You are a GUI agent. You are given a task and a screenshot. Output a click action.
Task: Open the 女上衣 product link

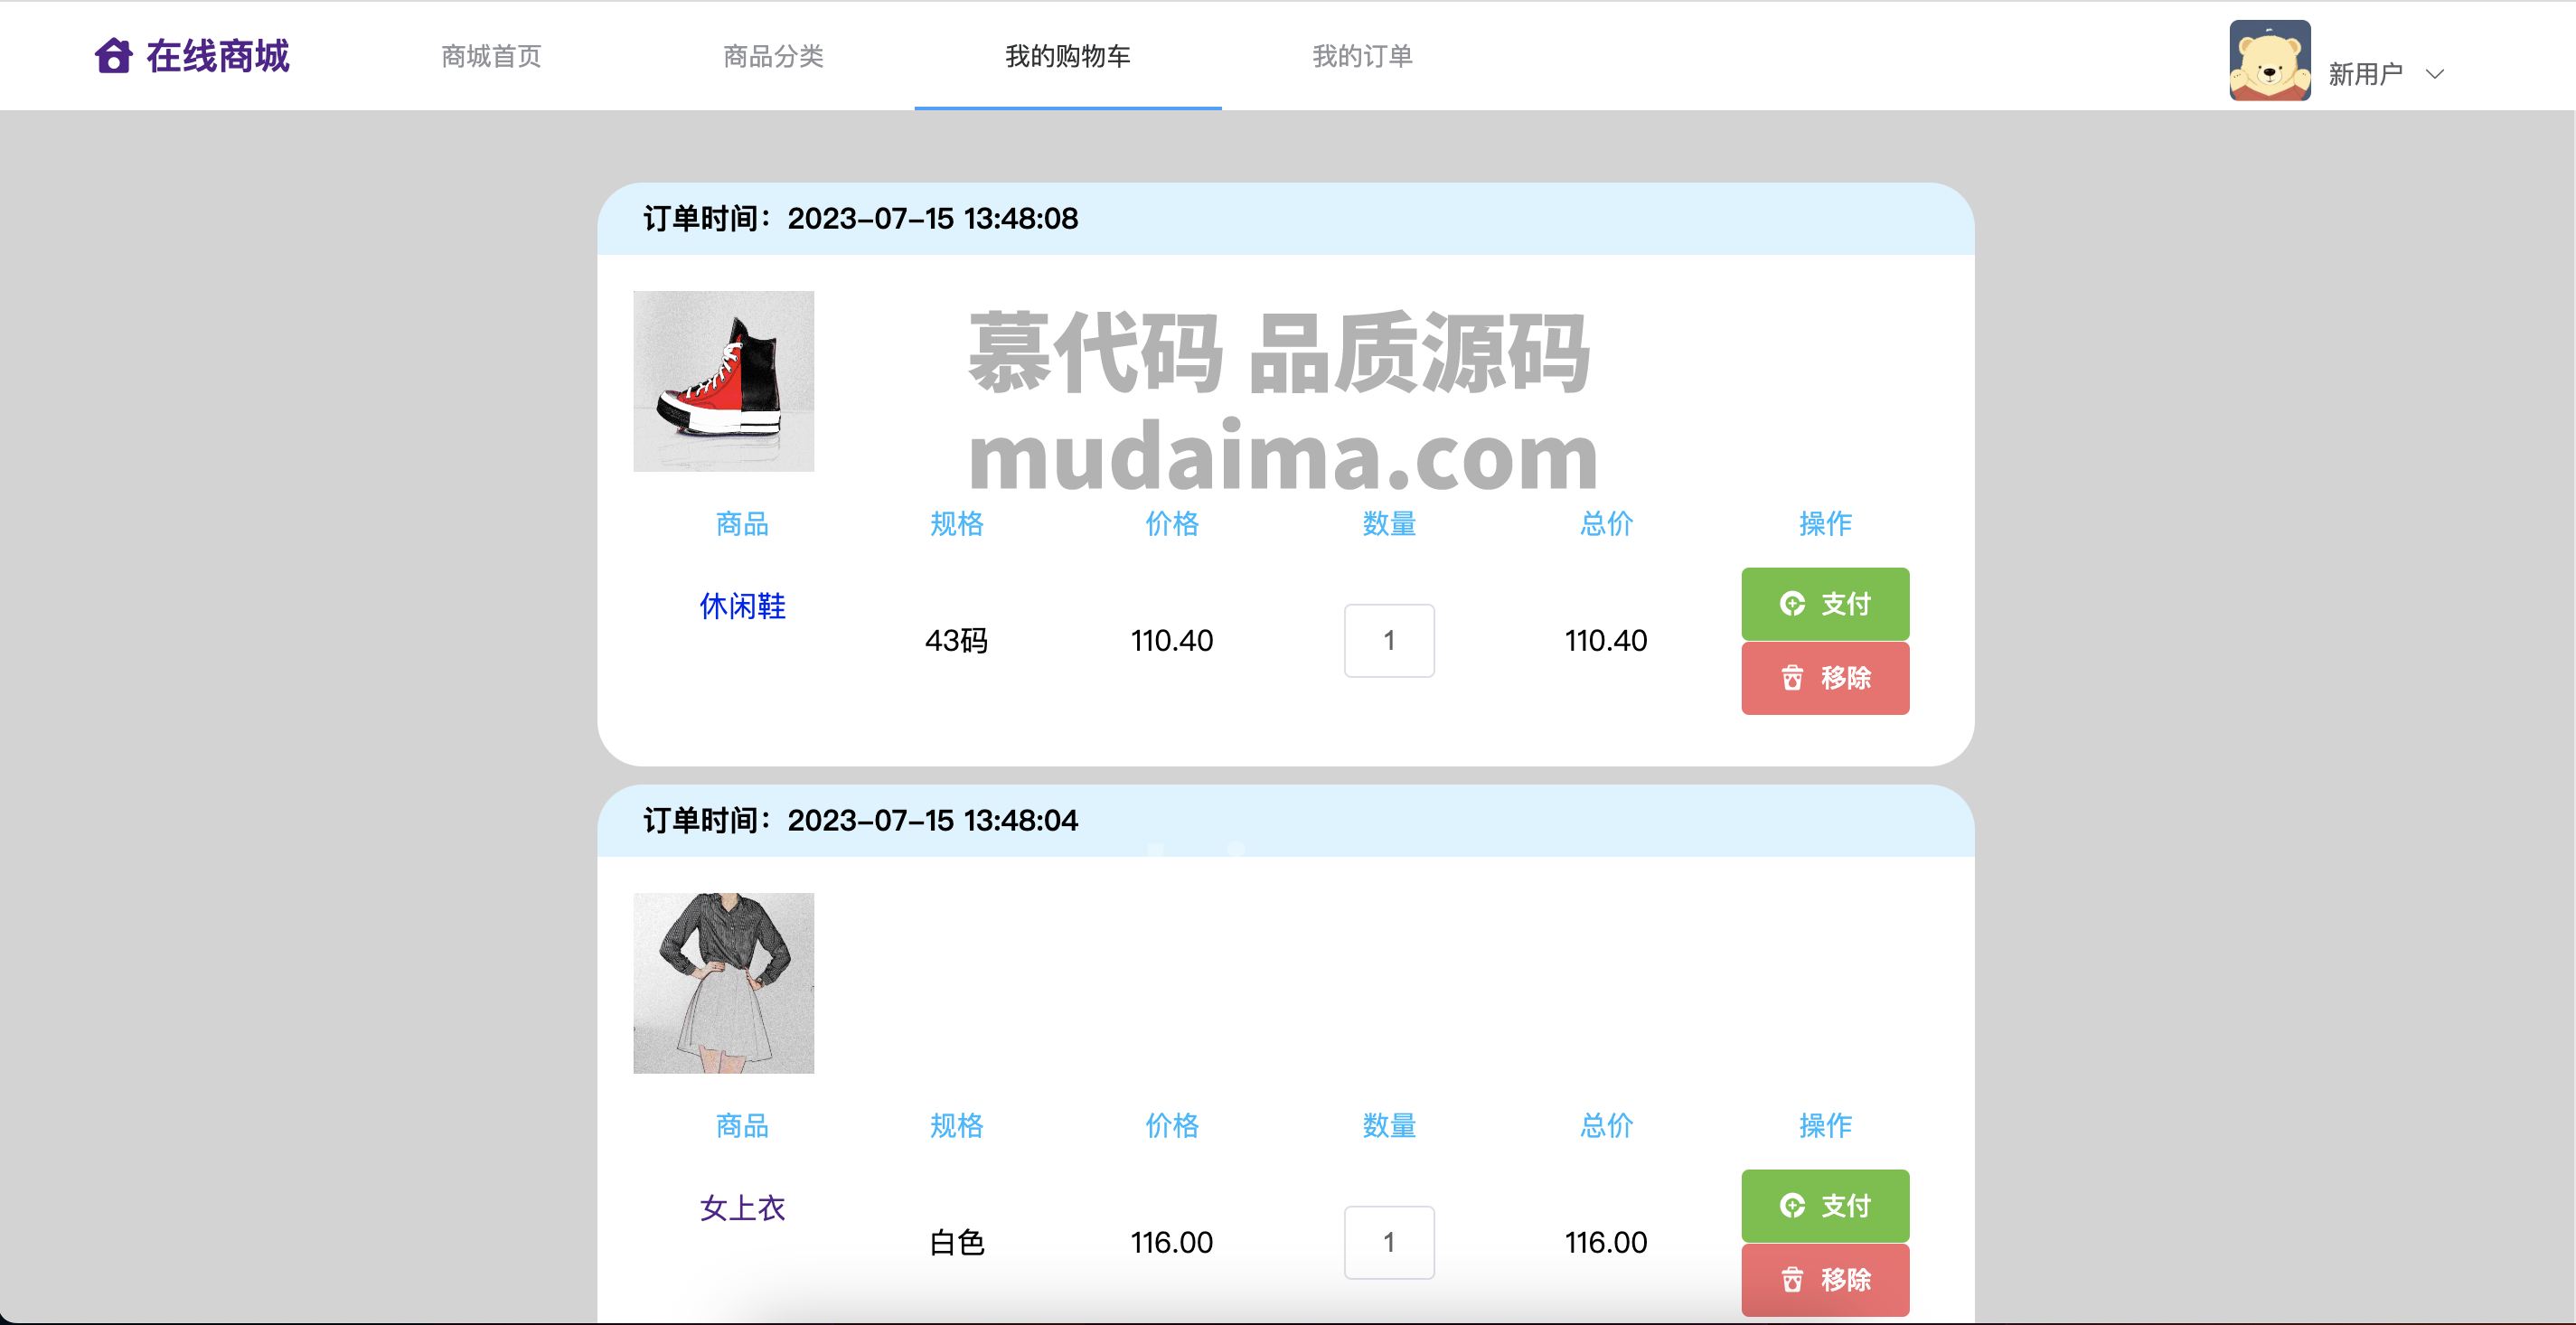(742, 1208)
